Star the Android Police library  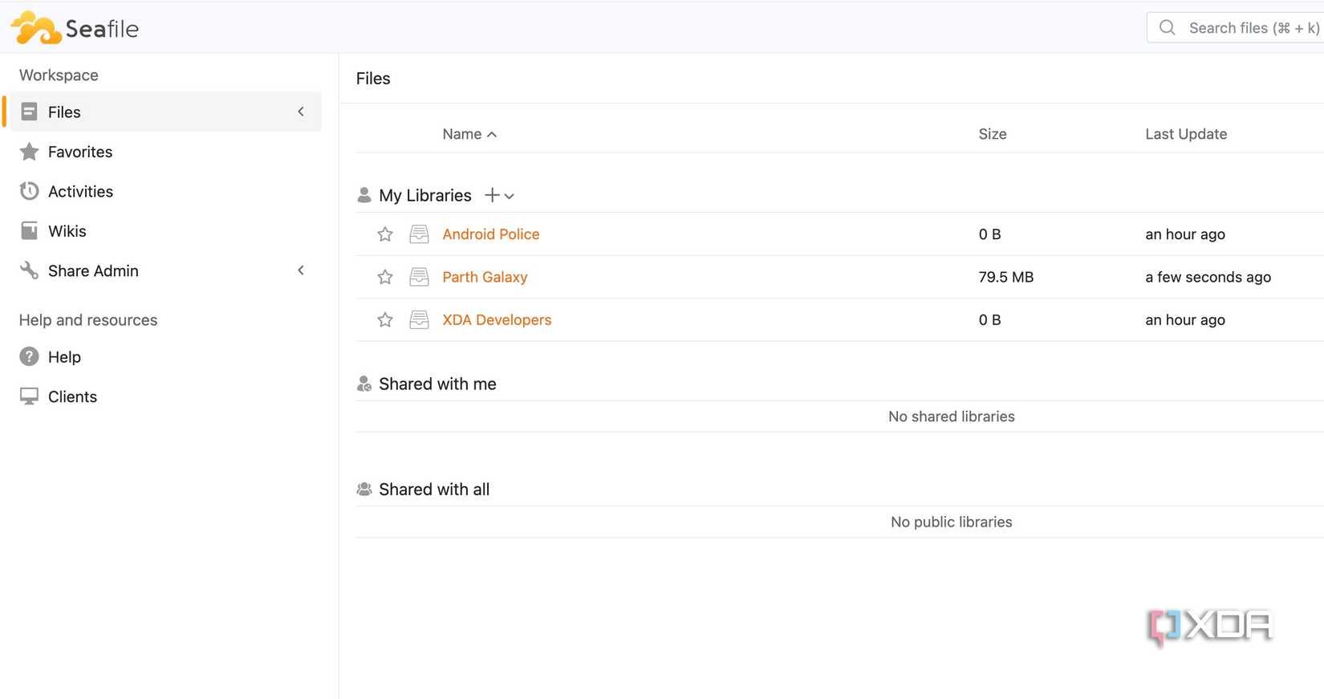[x=385, y=234]
